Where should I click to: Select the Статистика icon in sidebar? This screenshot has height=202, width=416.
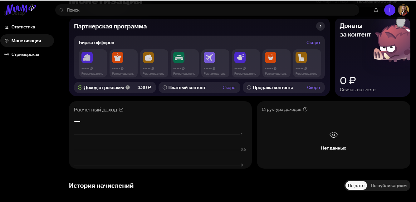click(x=6, y=27)
